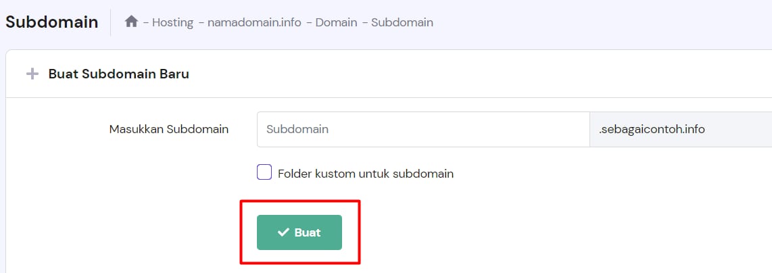Open the Hosting breadcrumb item
Image resolution: width=772 pixels, height=273 pixels.
(172, 22)
